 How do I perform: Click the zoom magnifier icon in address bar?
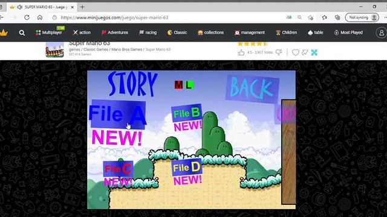(x=299, y=17)
